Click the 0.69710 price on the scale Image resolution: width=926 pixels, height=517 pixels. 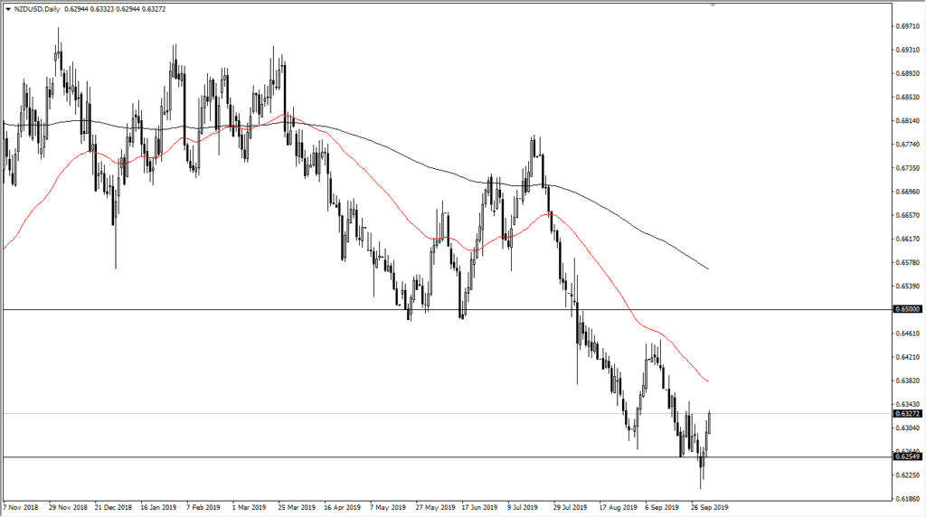coord(908,26)
